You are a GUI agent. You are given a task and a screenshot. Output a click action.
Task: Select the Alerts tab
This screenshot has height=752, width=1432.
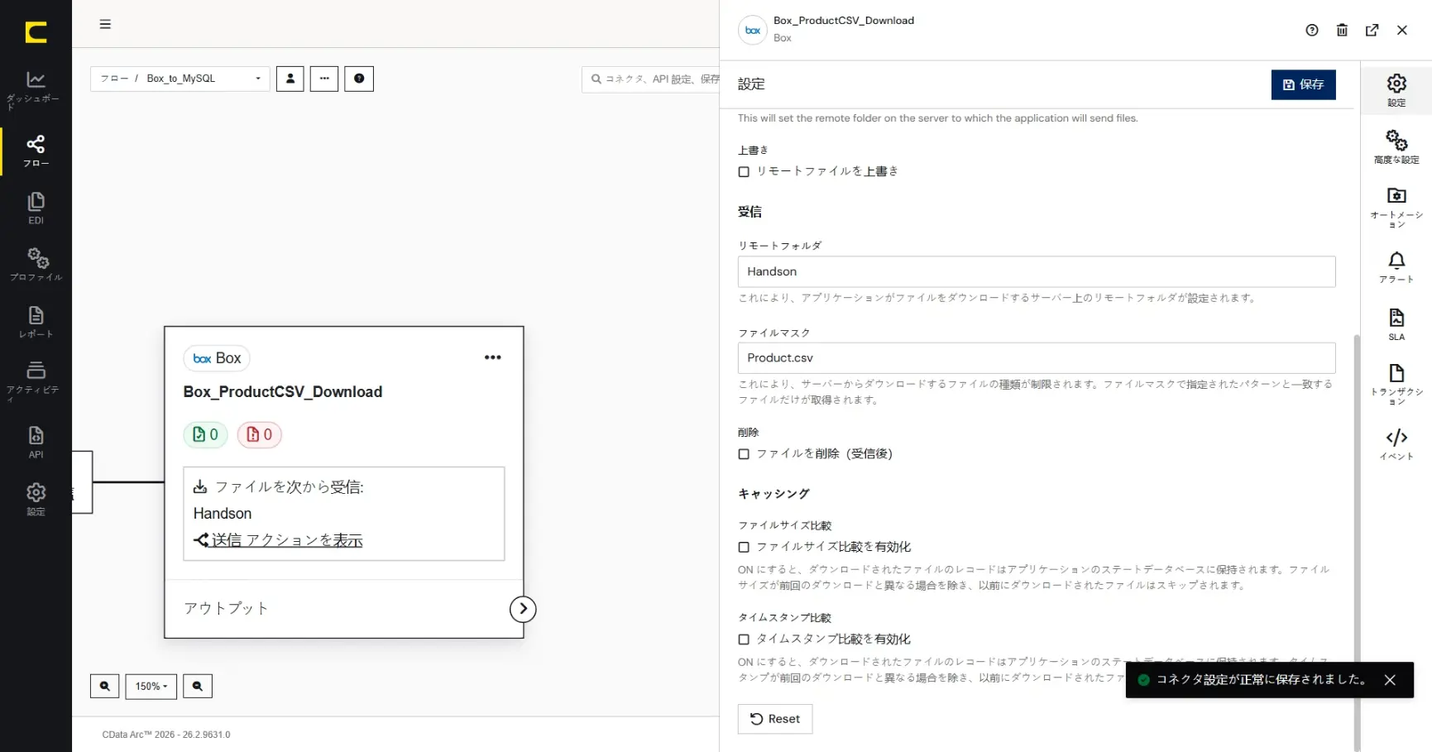tap(1396, 267)
